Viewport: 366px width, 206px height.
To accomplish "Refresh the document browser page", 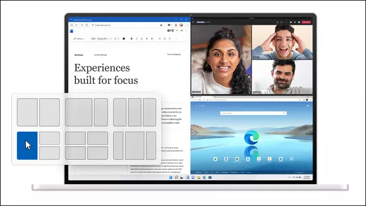I will click(87, 25).
